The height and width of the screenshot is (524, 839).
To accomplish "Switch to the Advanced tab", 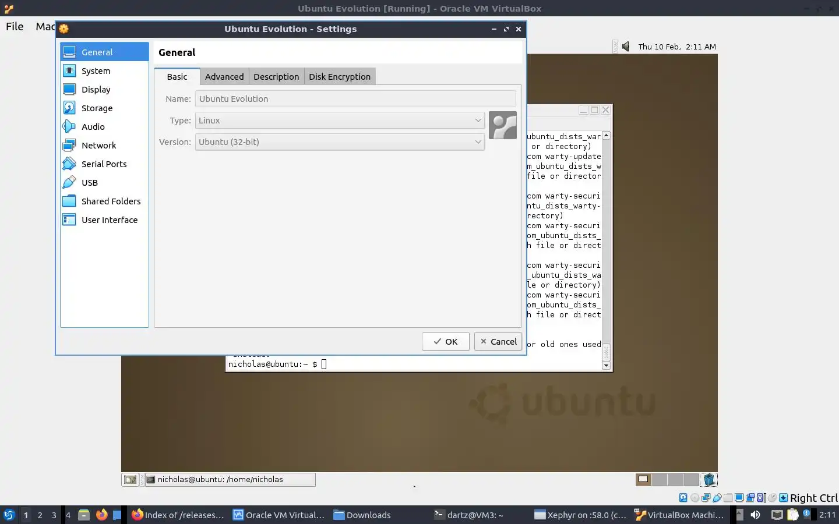I will 224,76.
